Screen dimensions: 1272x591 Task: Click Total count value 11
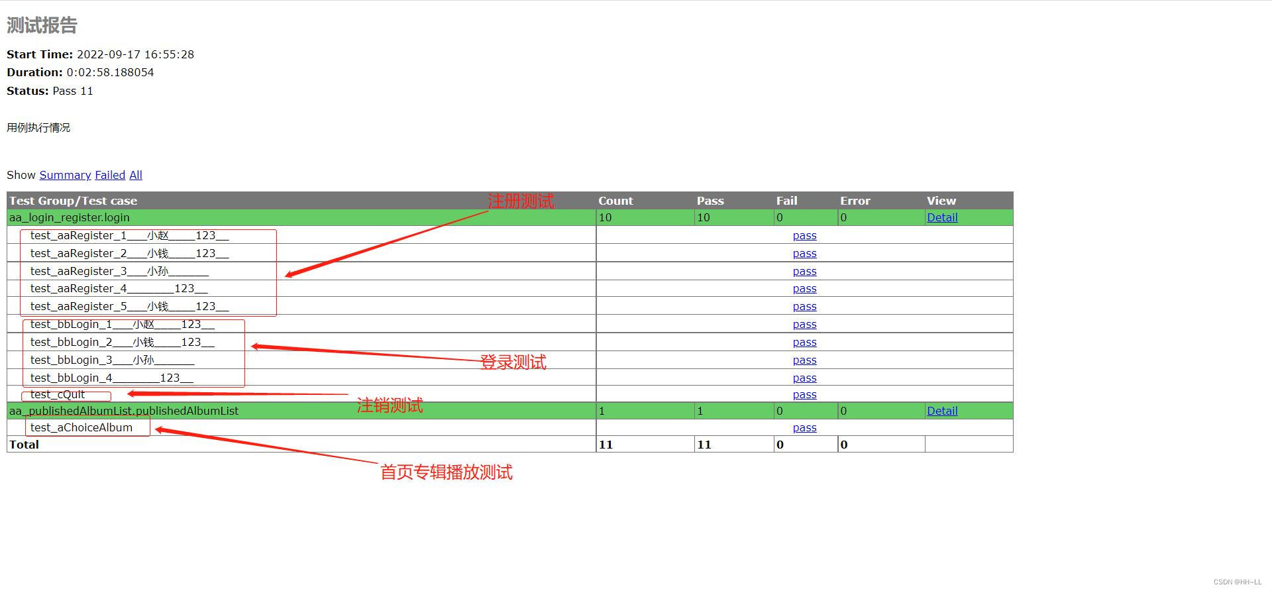(x=606, y=445)
